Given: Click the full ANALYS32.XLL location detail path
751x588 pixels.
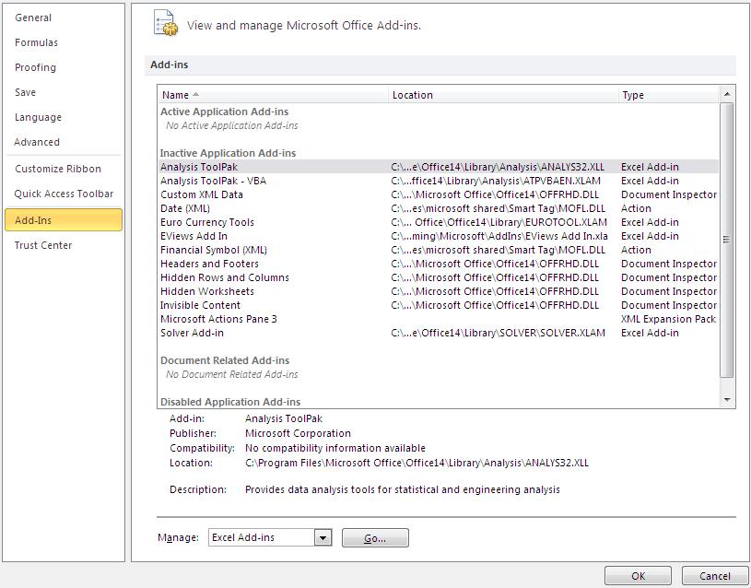Looking at the screenshot, I should pos(417,463).
